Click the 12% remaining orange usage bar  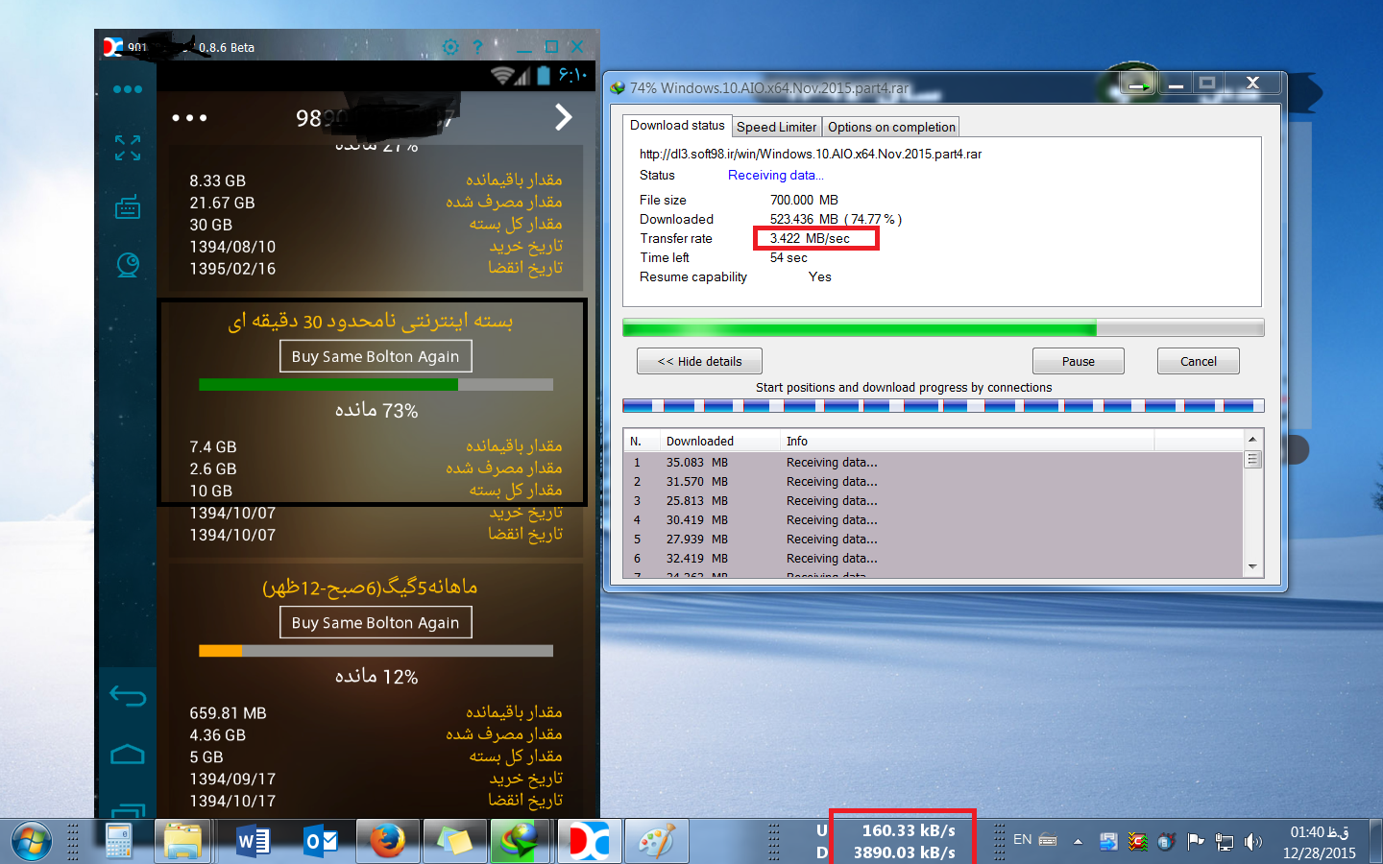pos(376,651)
